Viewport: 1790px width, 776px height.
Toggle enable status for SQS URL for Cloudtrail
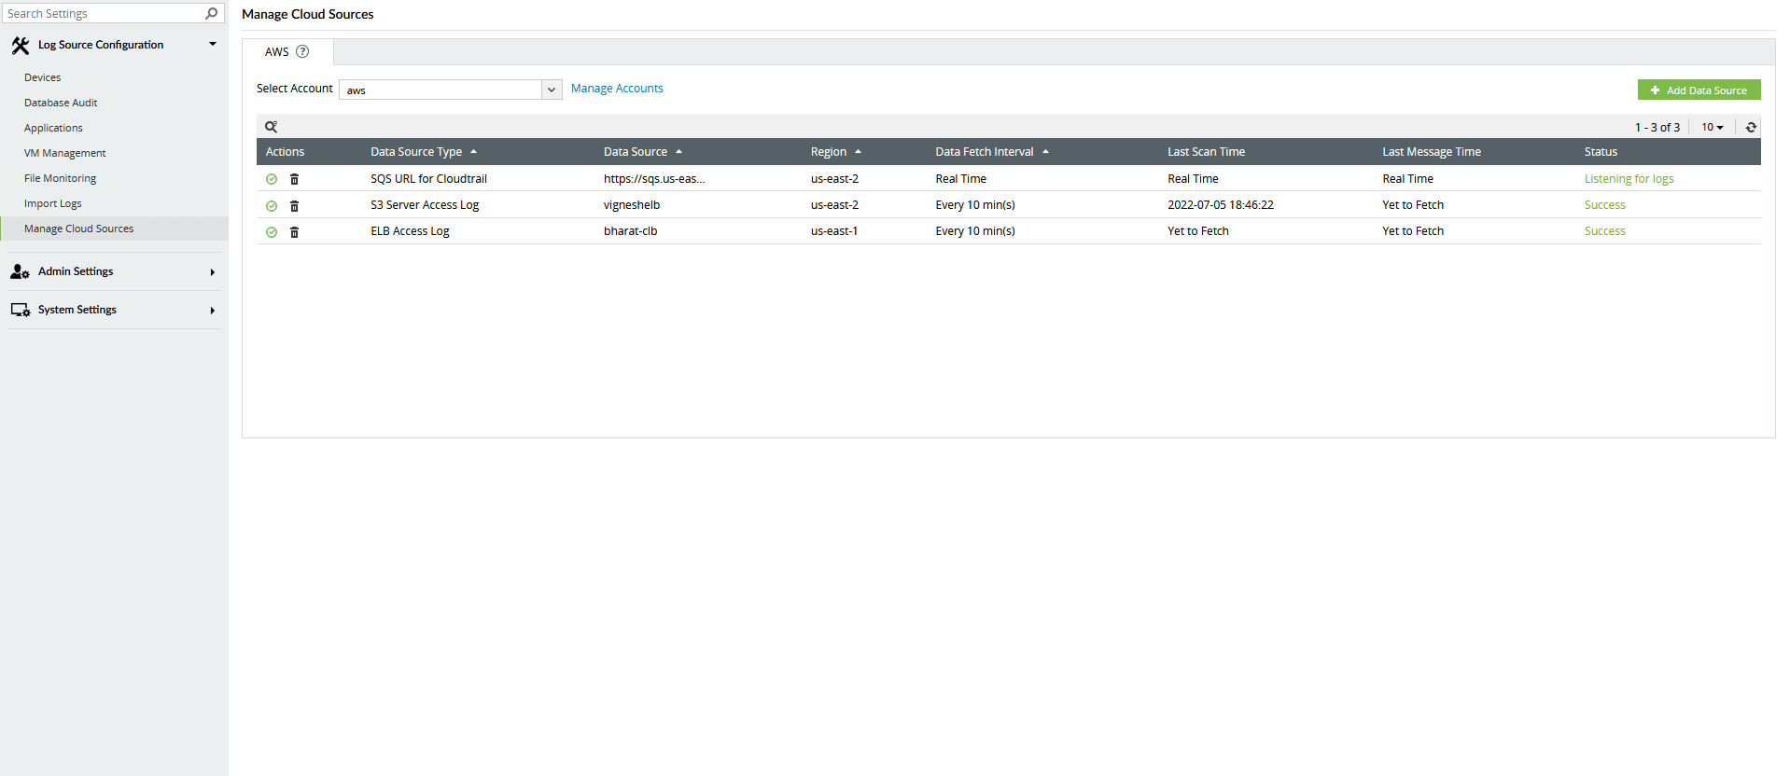pos(272,179)
